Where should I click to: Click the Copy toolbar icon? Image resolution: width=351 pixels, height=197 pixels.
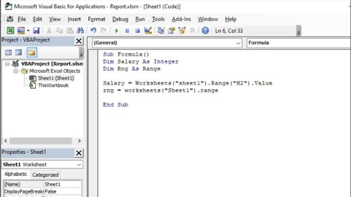59,31
